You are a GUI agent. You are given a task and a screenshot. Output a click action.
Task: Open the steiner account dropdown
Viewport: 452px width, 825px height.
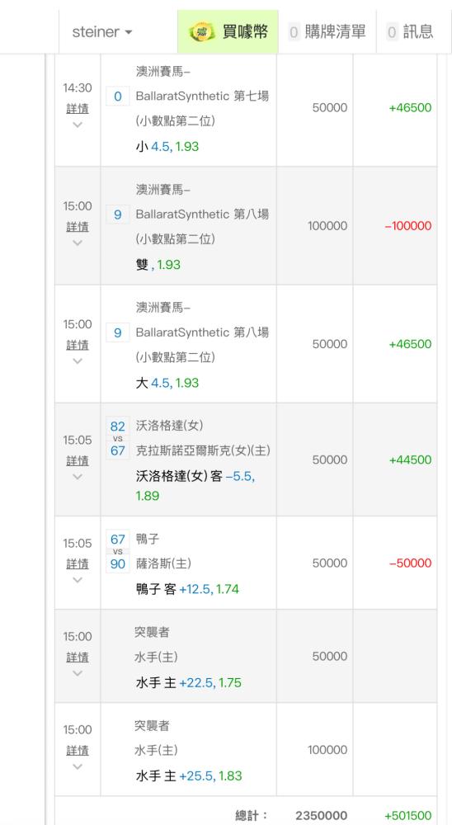[x=102, y=32]
